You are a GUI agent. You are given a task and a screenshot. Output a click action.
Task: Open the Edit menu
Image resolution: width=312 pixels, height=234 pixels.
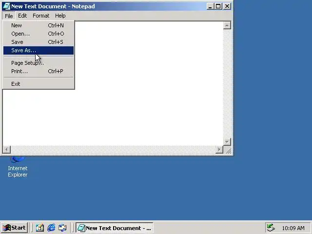tap(22, 16)
